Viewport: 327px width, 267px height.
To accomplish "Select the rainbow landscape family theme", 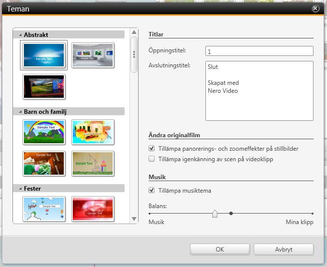I will 44,132.
